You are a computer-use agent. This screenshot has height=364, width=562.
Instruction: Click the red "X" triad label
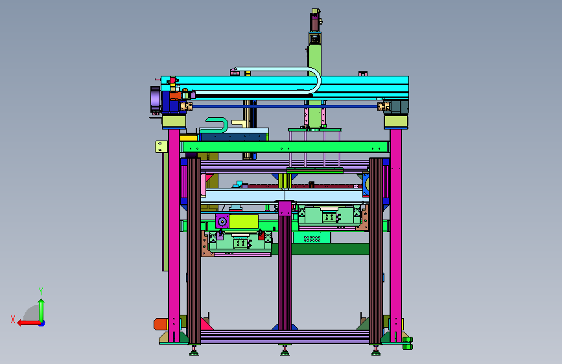13,319
